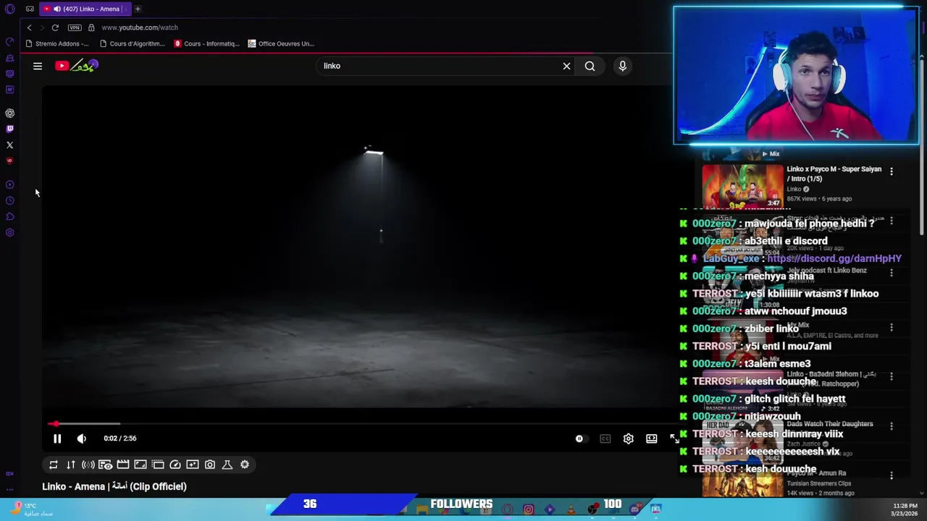927x521 pixels.
Task: Go to YouTube home via logo
Action: pyautogui.click(x=76, y=66)
